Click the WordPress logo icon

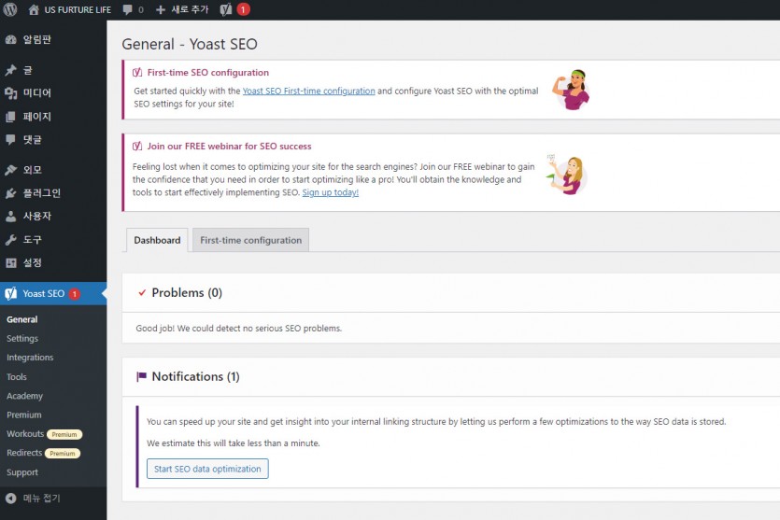[10, 9]
